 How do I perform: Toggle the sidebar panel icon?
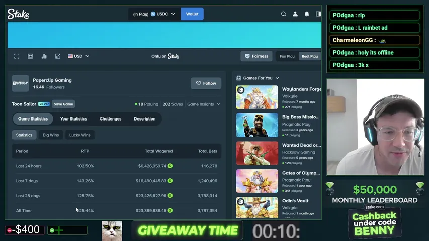[318, 14]
